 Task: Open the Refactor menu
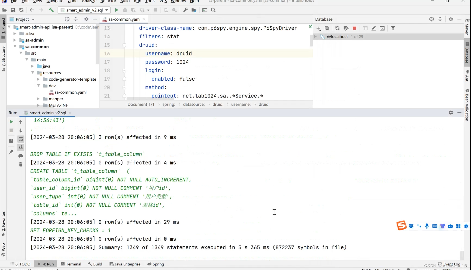[108, 1]
